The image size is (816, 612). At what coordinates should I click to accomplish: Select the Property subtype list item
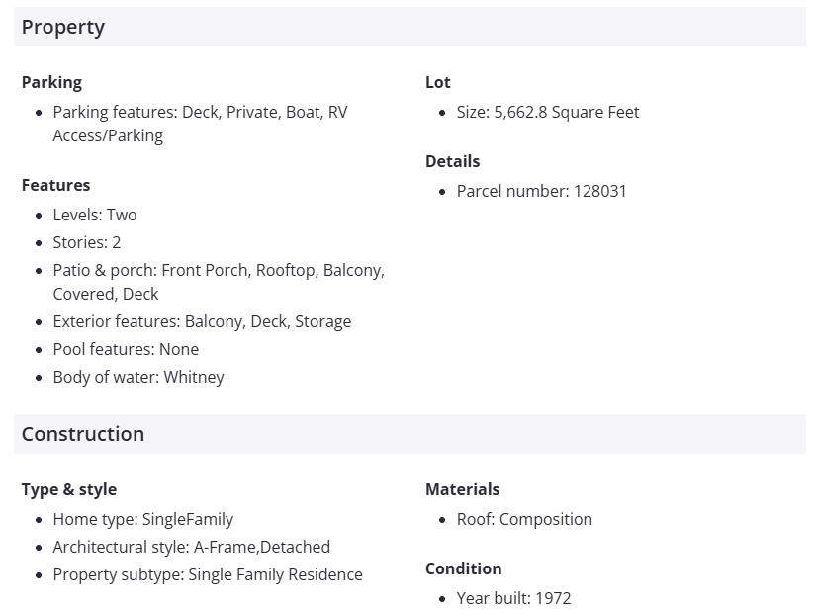click(x=208, y=574)
